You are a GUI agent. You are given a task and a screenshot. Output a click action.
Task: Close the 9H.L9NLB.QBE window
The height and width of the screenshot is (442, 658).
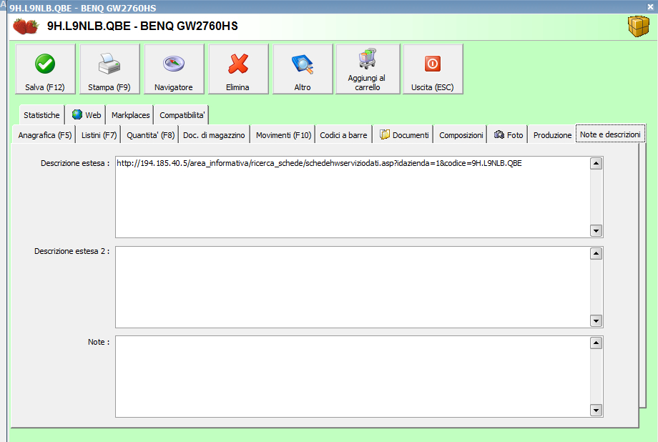pyautogui.click(x=650, y=6)
